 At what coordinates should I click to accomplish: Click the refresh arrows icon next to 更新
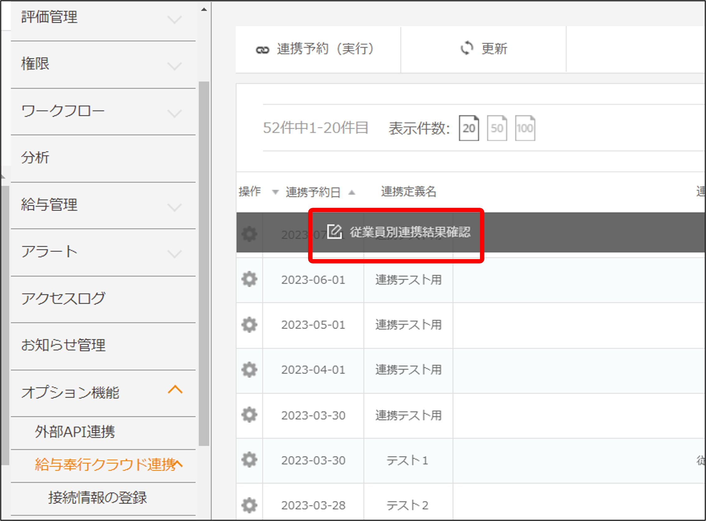click(x=467, y=48)
